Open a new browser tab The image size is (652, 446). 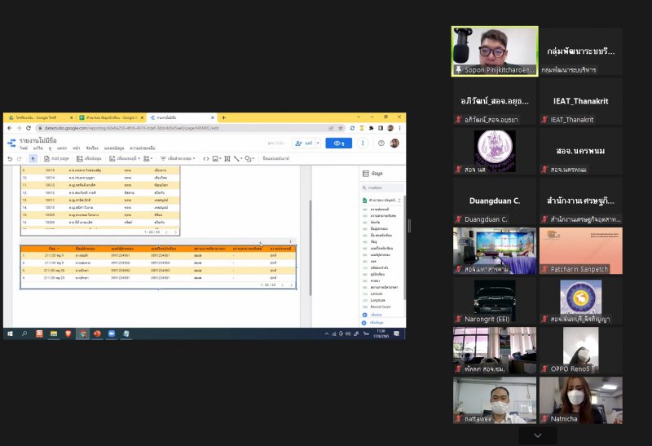point(223,117)
